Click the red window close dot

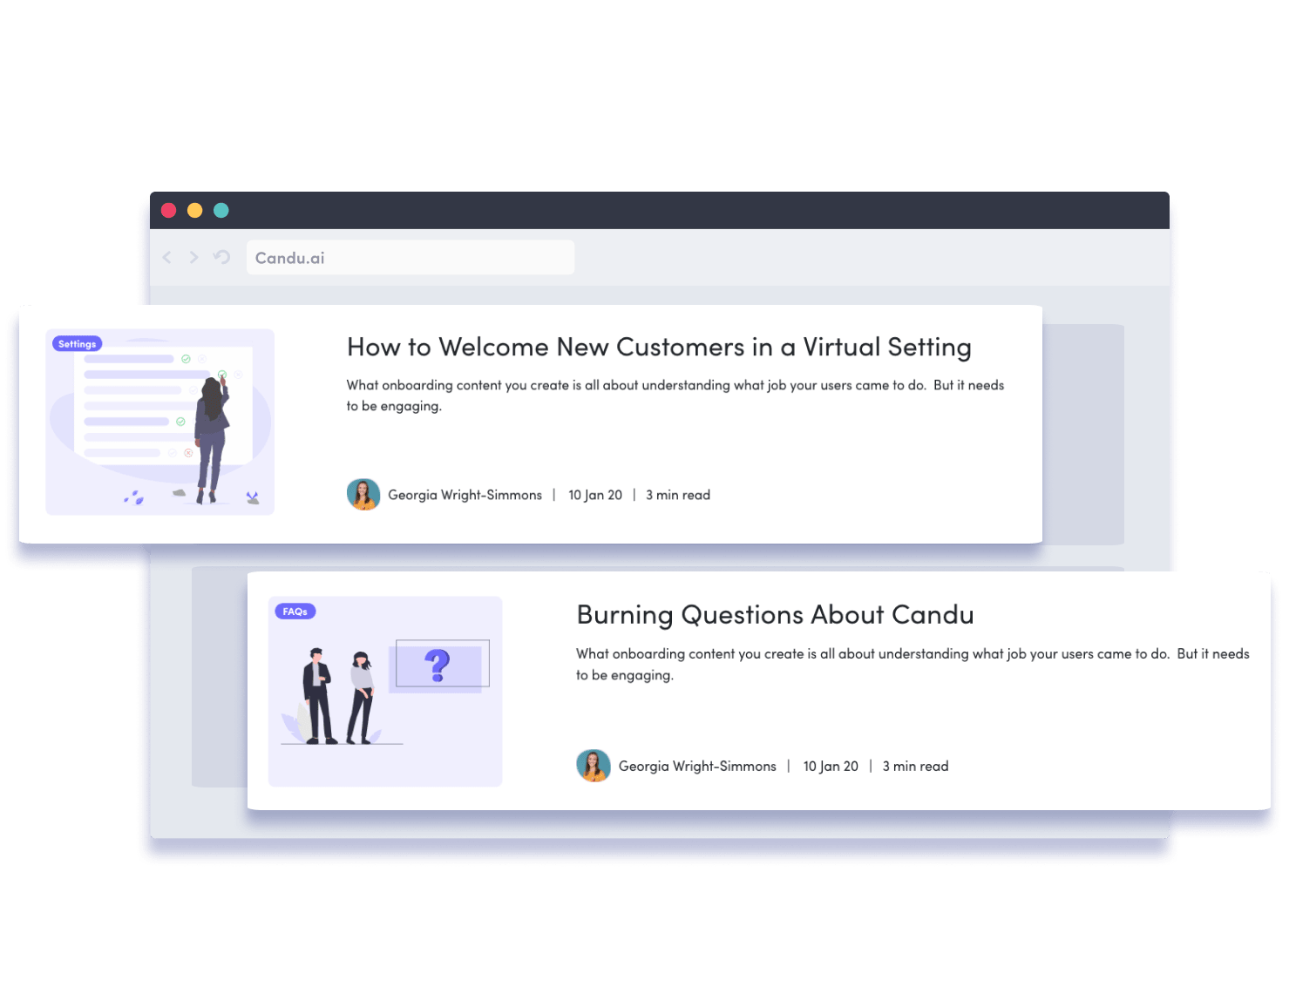(169, 210)
